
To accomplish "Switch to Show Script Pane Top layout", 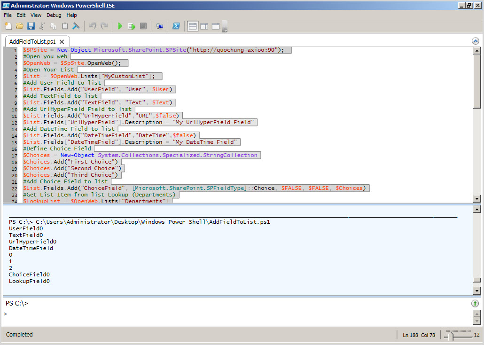I will (x=192, y=26).
